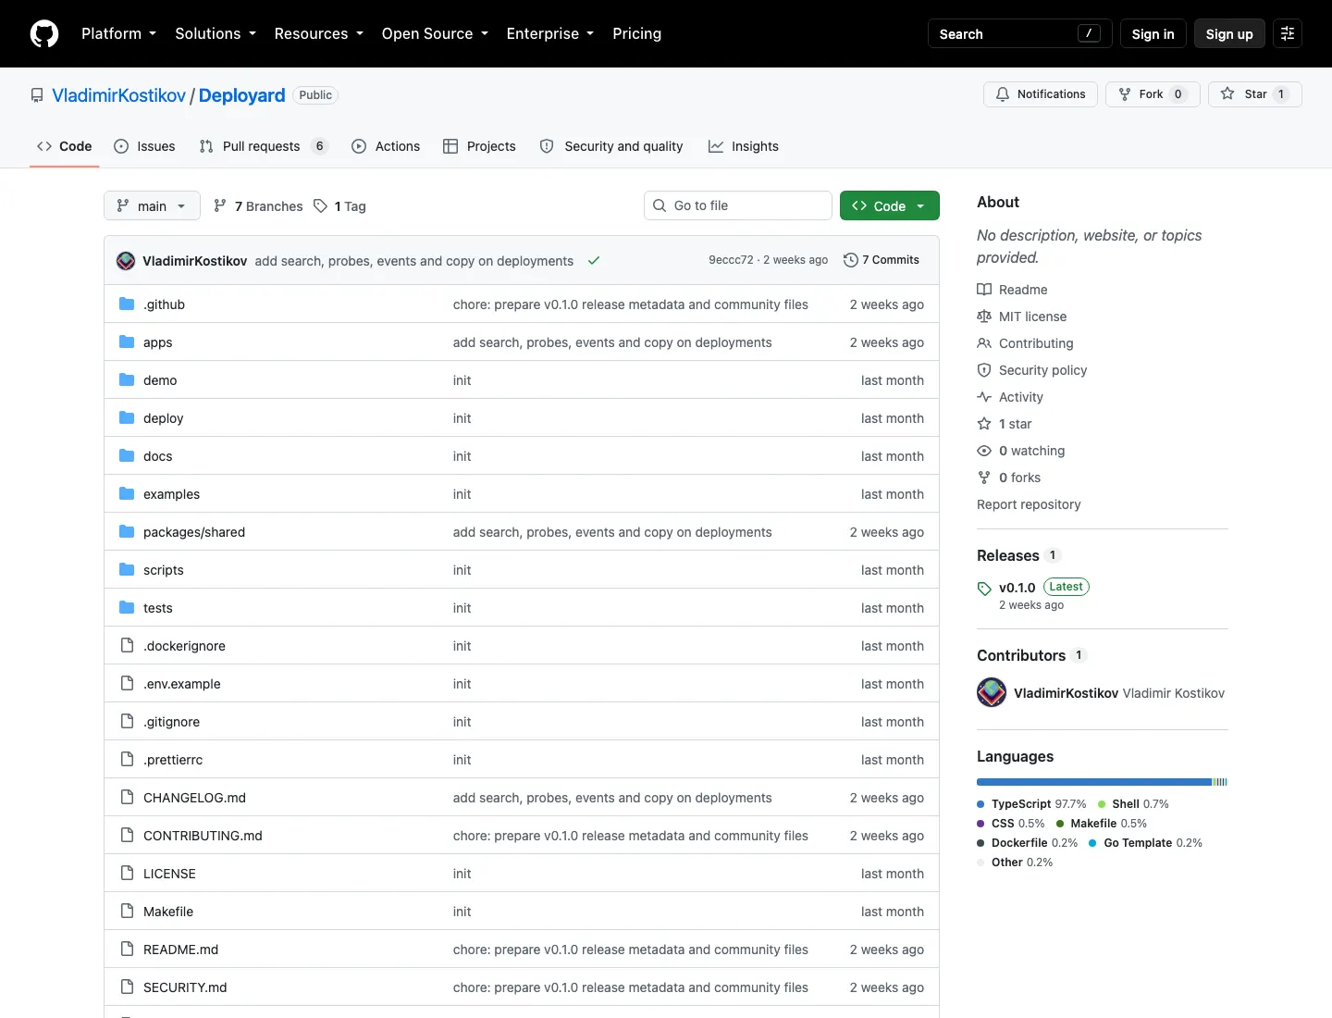Open the GitHub home logo
Image resolution: width=1332 pixels, height=1018 pixels.
(x=44, y=33)
